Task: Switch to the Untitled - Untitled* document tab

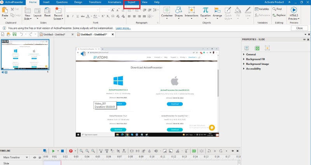Action: [x=54, y=35]
